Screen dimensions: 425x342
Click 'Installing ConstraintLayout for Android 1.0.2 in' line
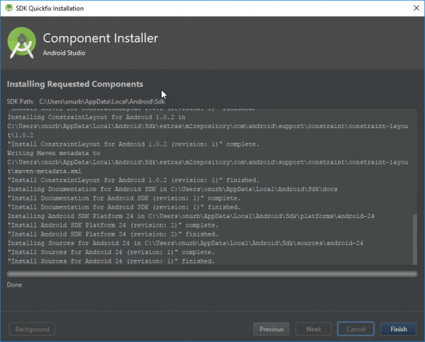coord(96,117)
